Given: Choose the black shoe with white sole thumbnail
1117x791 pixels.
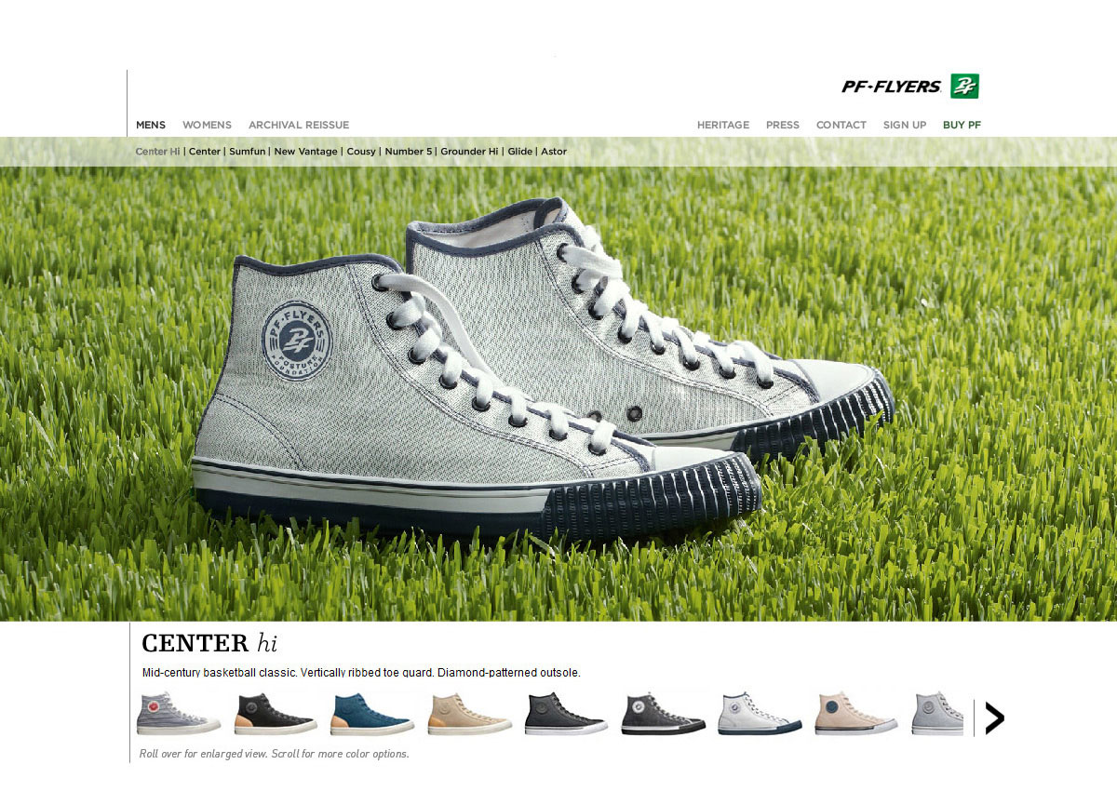Looking at the screenshot, I should click(x=663, y=715).
